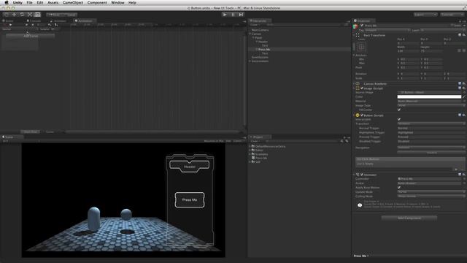Open Update Mode dropdown in Animator
The width and height of the screenshot is (467, 263).
431,192
